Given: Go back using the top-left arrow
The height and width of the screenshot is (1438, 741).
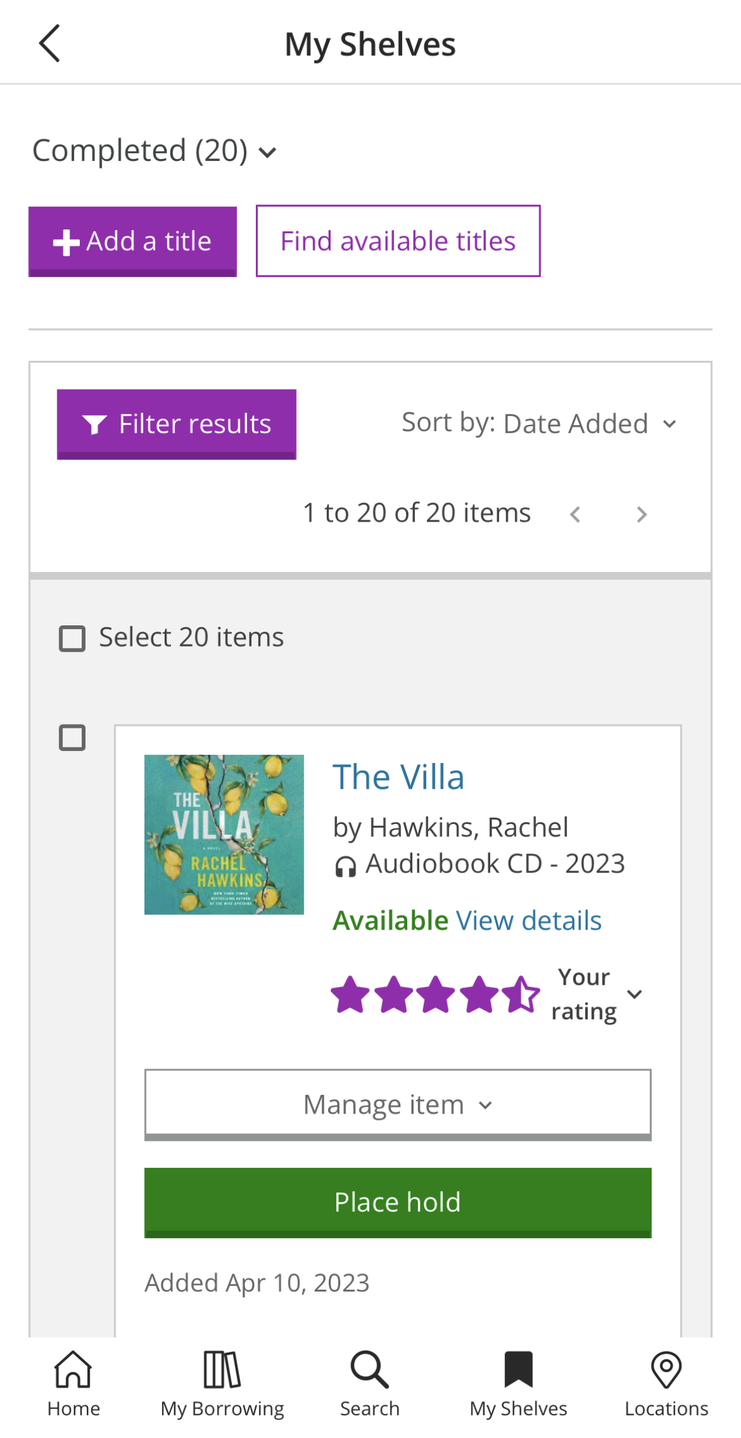Looking at the screenshot, I should click(50, 43).
